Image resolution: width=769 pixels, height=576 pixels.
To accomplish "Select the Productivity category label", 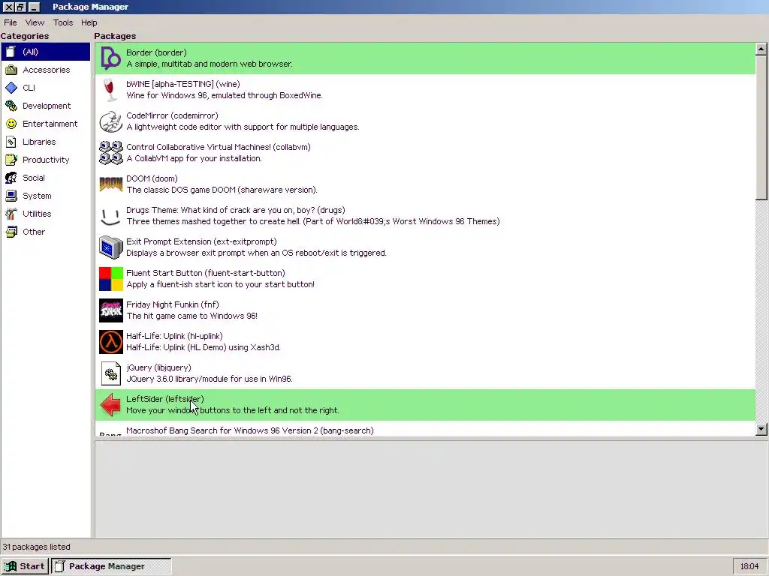I will 46,160.
